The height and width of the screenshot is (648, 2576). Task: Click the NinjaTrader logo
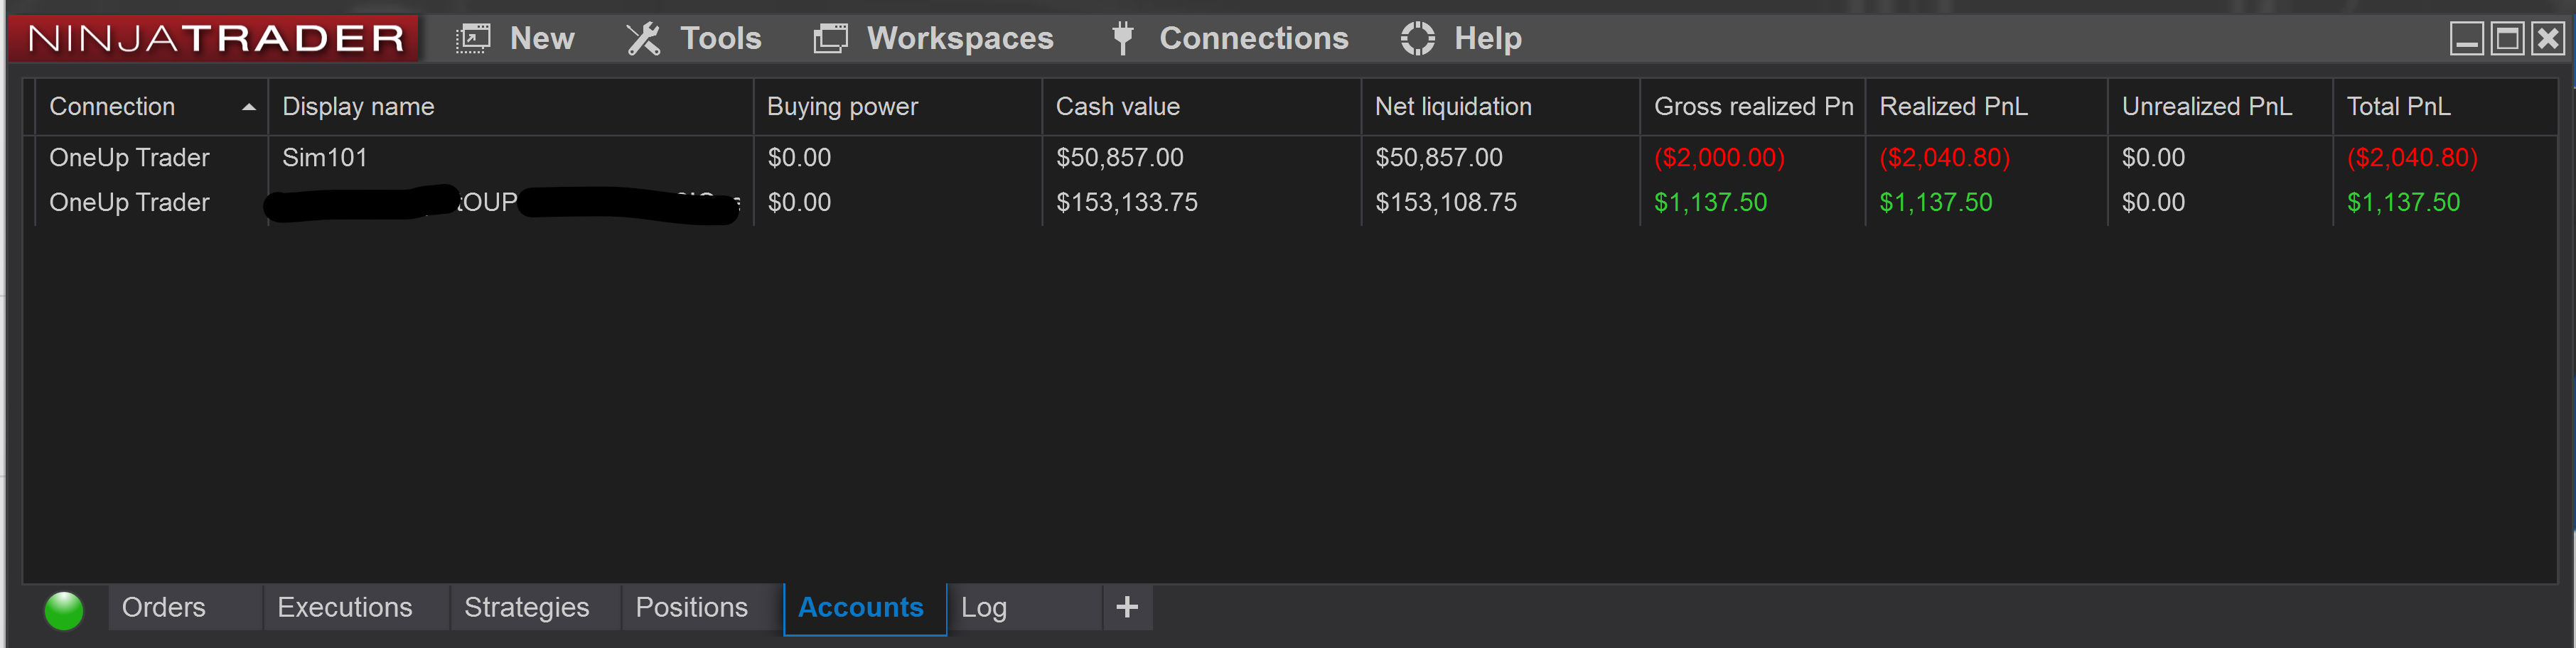point(215,38)
